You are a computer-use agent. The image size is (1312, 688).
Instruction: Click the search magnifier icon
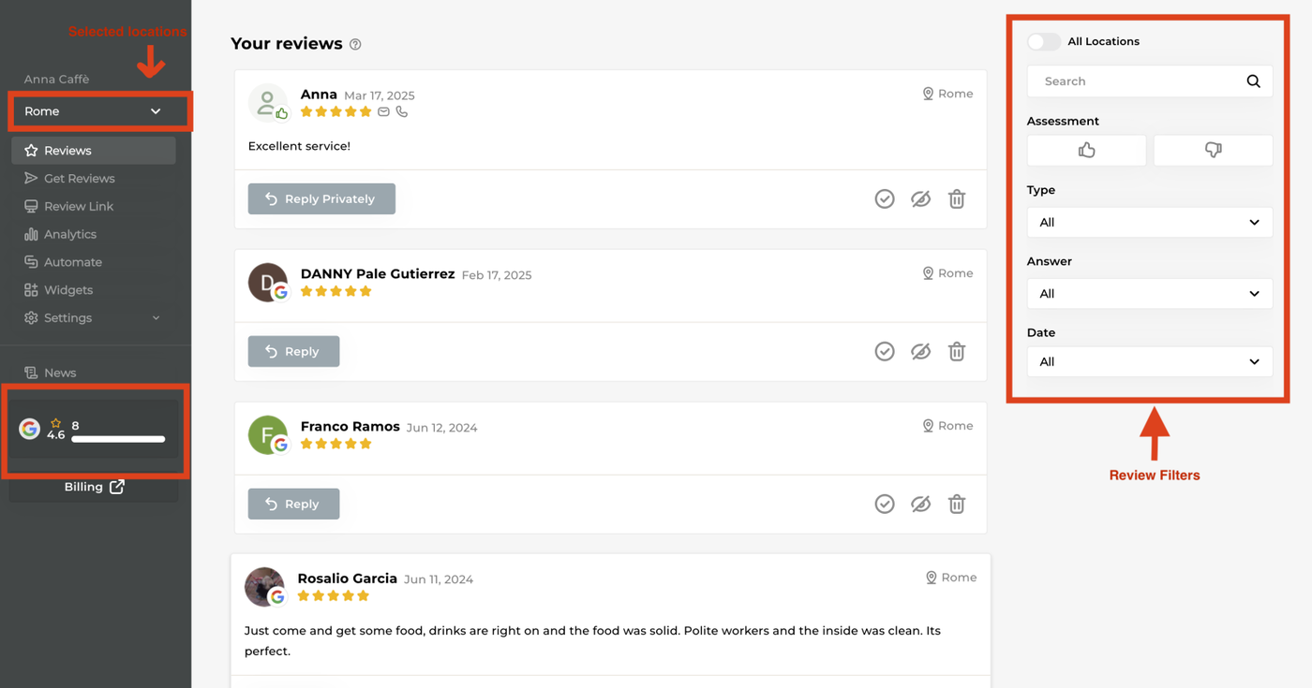click(1253, 81)
